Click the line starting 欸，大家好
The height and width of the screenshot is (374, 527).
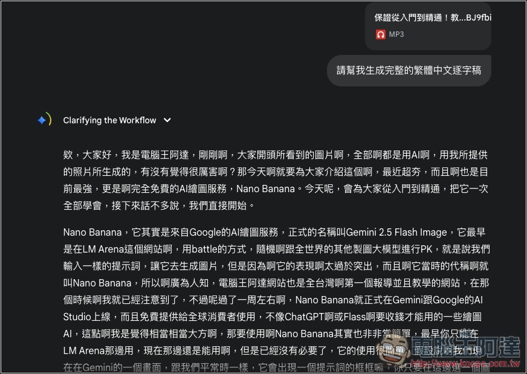275,155
